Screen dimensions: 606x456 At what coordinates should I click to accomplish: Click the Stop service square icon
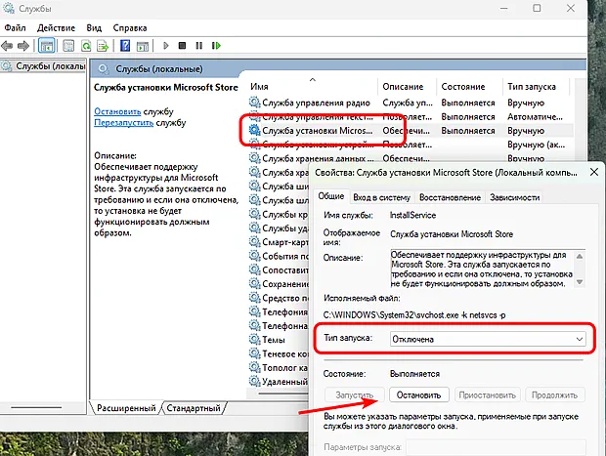point(182,46)
